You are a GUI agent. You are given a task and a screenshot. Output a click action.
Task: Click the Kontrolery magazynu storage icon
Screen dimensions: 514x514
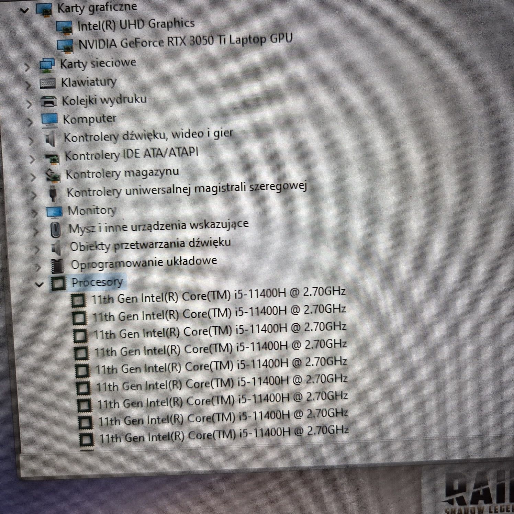tap(53, 176)
